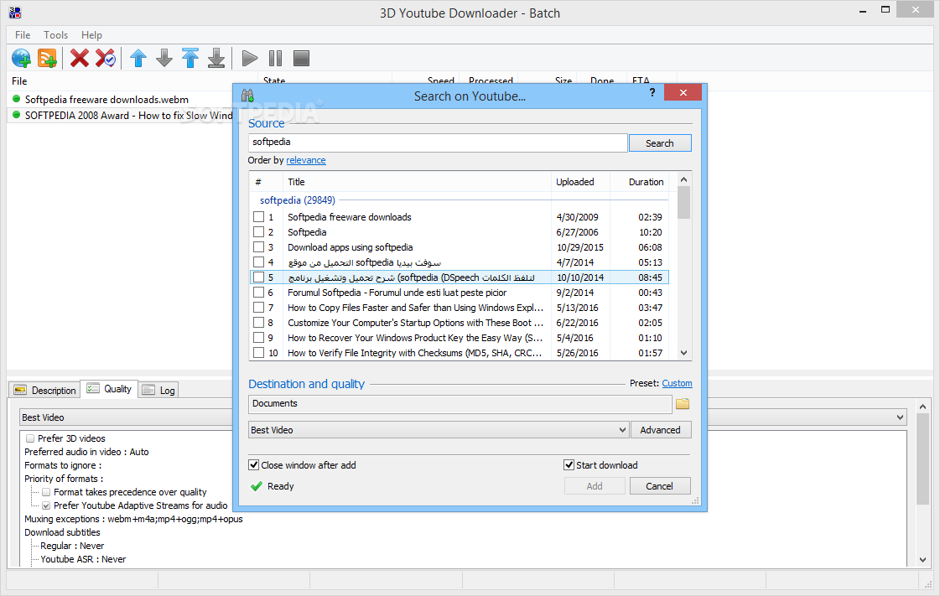This screenshot has width=940, height=596.
Task: Click the search results scrollbar up arrow
Action: pyautogui.click(x=684, y=179)
